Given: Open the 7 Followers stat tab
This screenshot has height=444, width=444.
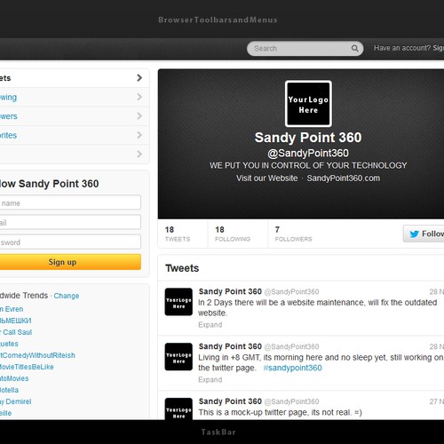Looking at the screenshot, I should pyautogui.click(x=293, y=234).
